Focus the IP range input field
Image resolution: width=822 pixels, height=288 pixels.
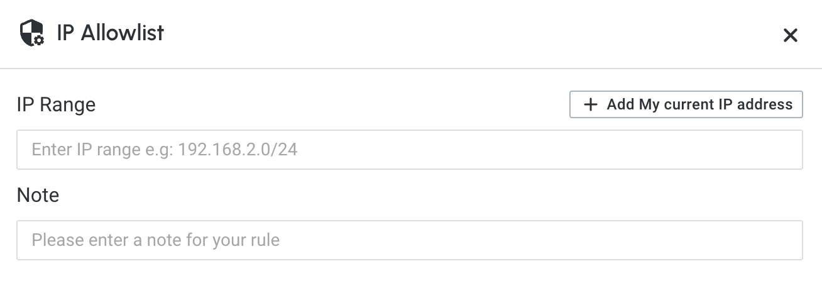(x=409, y=150)
